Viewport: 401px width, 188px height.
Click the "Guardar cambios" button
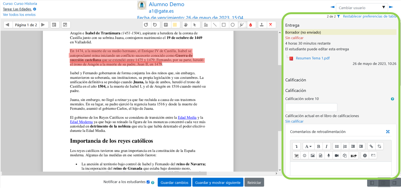click(174, 182)
